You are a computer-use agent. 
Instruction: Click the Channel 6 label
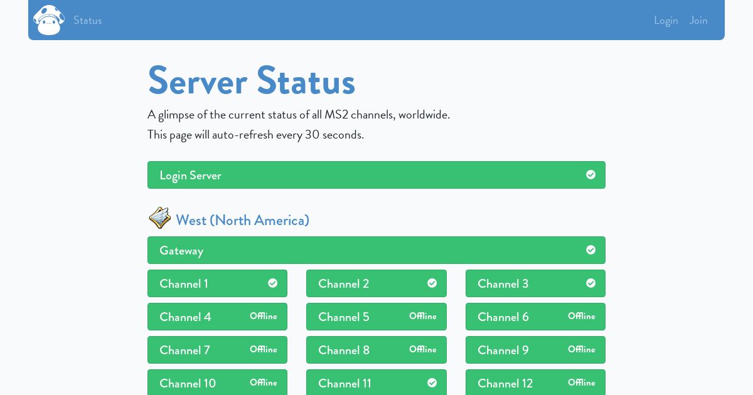[x=503, y=317]
